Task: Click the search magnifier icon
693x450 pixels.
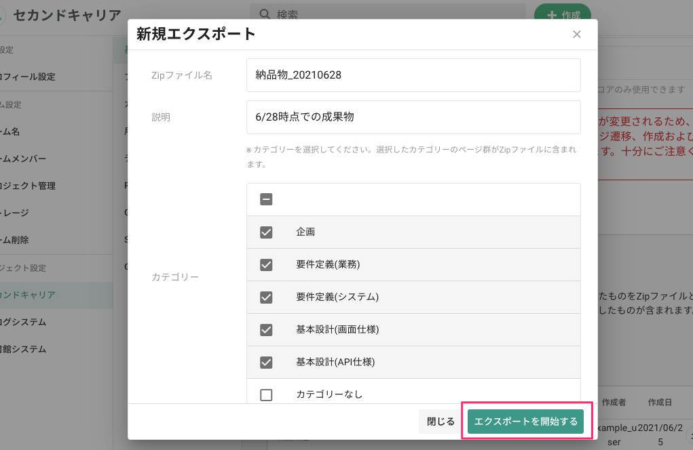Action: click(263, 14)
